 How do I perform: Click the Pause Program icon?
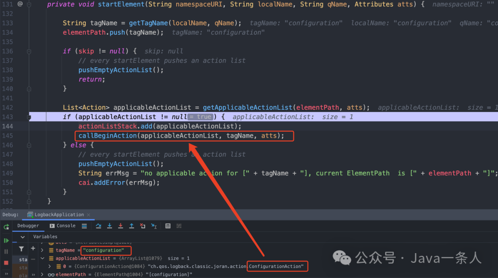point(6,252)
